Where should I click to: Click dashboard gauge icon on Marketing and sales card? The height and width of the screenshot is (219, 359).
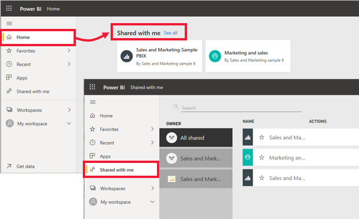(215, 56)
